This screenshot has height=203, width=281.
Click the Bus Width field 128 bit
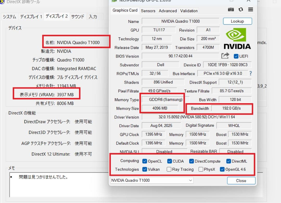click(235, 100)
